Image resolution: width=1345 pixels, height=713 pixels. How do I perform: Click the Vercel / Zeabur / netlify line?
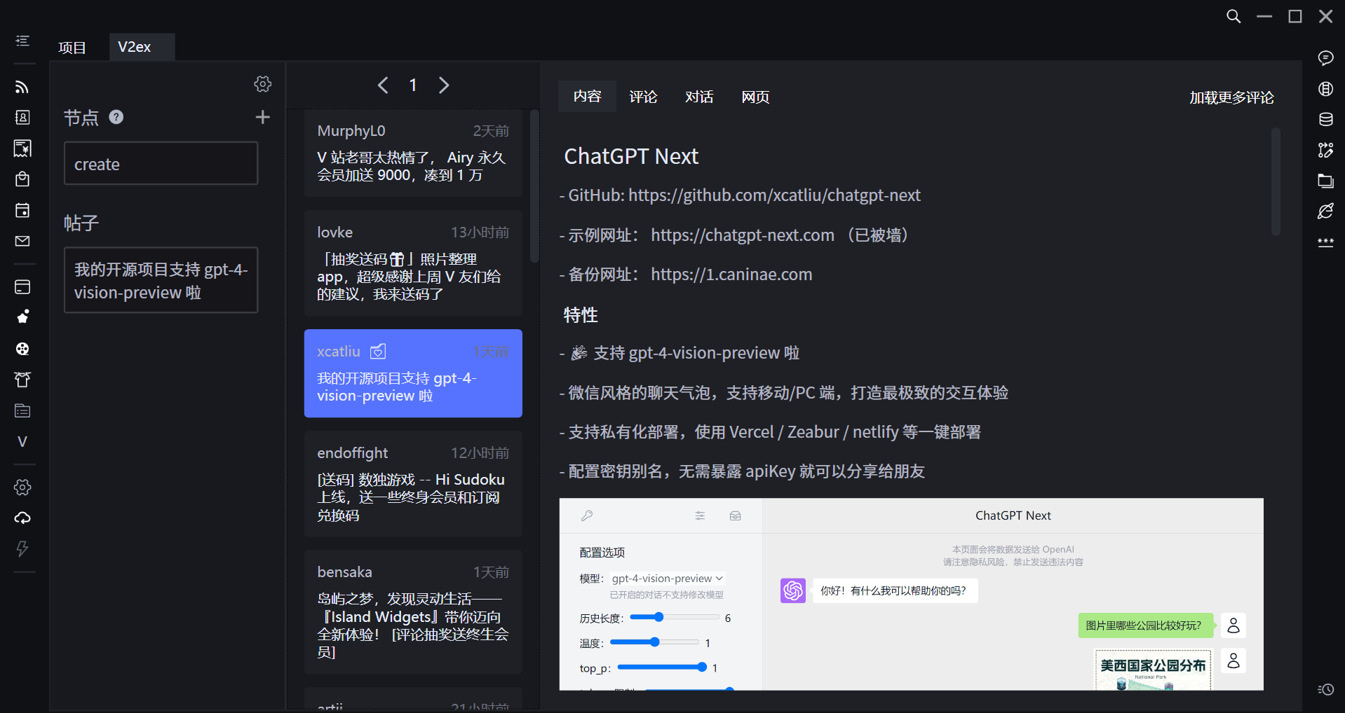[x=770, y=432]
